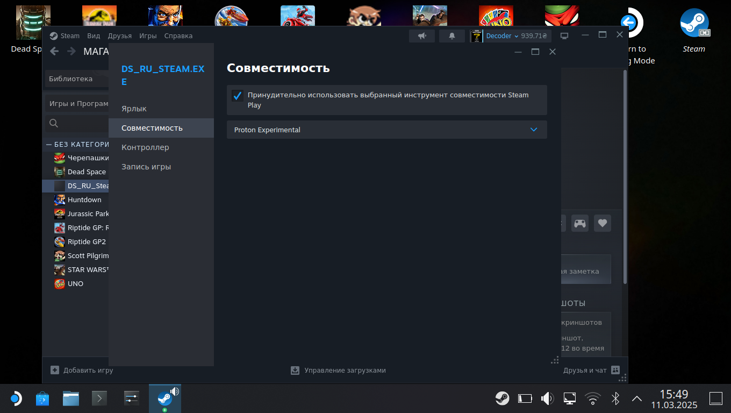This screenshot has width=731, height=413.
Task: Open the file manager from the taskbar
Action: pos(71,398)
